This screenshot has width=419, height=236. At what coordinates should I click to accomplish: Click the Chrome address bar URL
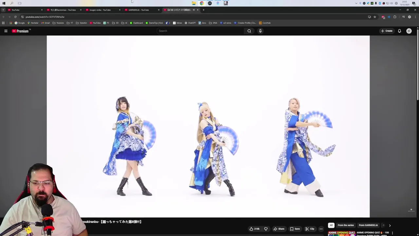(45, 17)
